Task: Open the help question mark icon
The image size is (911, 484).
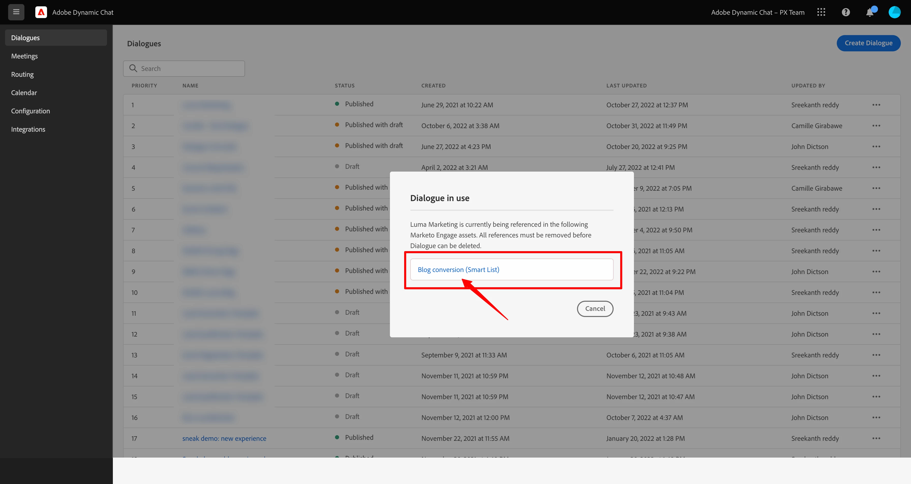Action: tap(846, 12)
